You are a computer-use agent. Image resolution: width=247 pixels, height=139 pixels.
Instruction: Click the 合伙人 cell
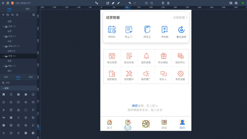[x=163, y=75]
